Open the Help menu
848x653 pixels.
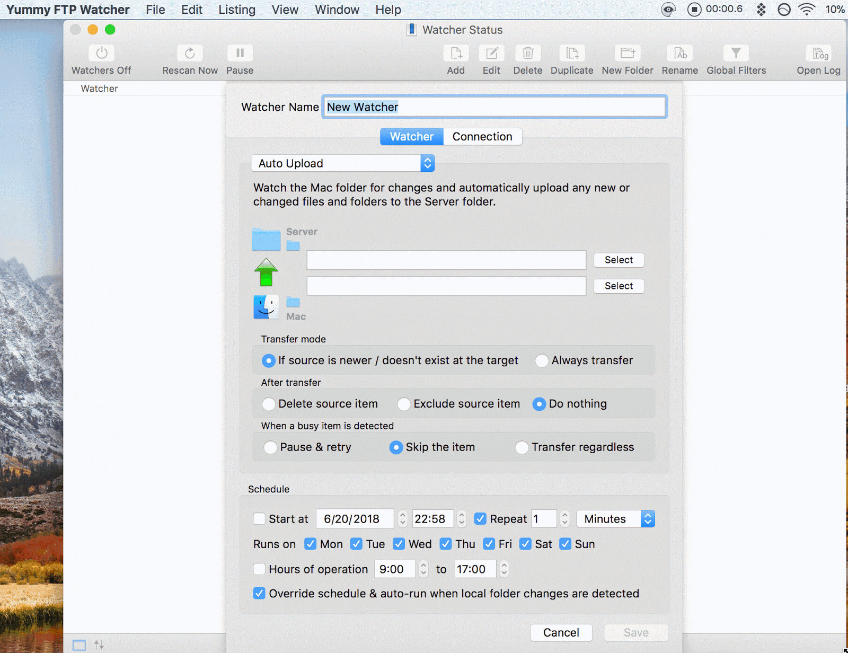(x=388, y=10)
